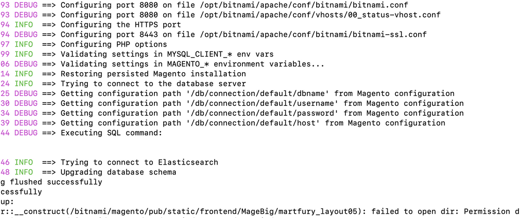Click the '/db/connection/default/host' configuration path
This screenshot has height=218, width=520.
coord(254,124)
